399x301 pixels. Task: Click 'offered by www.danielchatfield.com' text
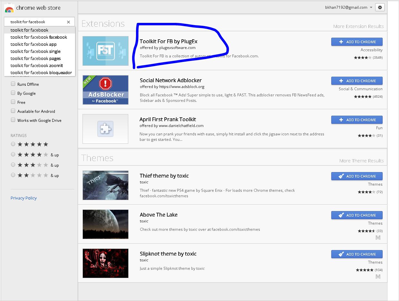[x=171, y=126]
